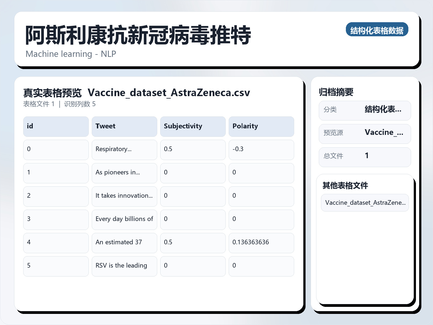Select the Tweet column header
This screenshot has height=325, width=433.
pos(124,126)
